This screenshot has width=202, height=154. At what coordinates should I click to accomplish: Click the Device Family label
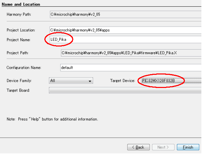tap(19, 81)
